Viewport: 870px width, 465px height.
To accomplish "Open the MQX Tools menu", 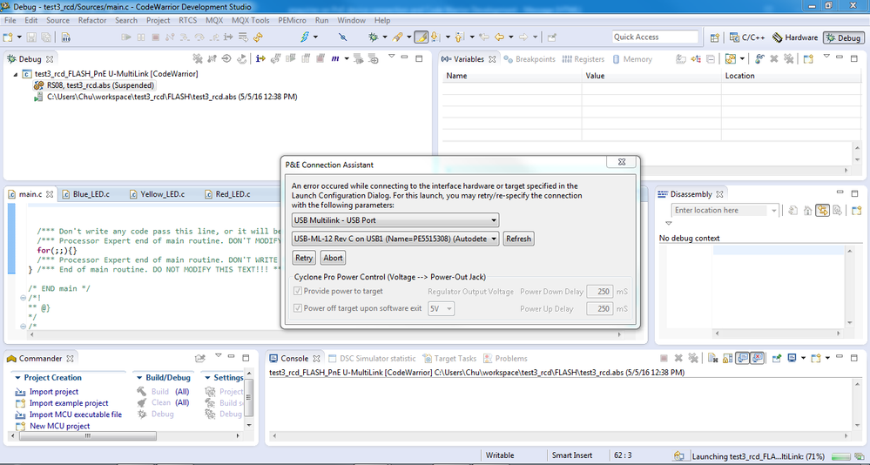I will coord(250,20).
